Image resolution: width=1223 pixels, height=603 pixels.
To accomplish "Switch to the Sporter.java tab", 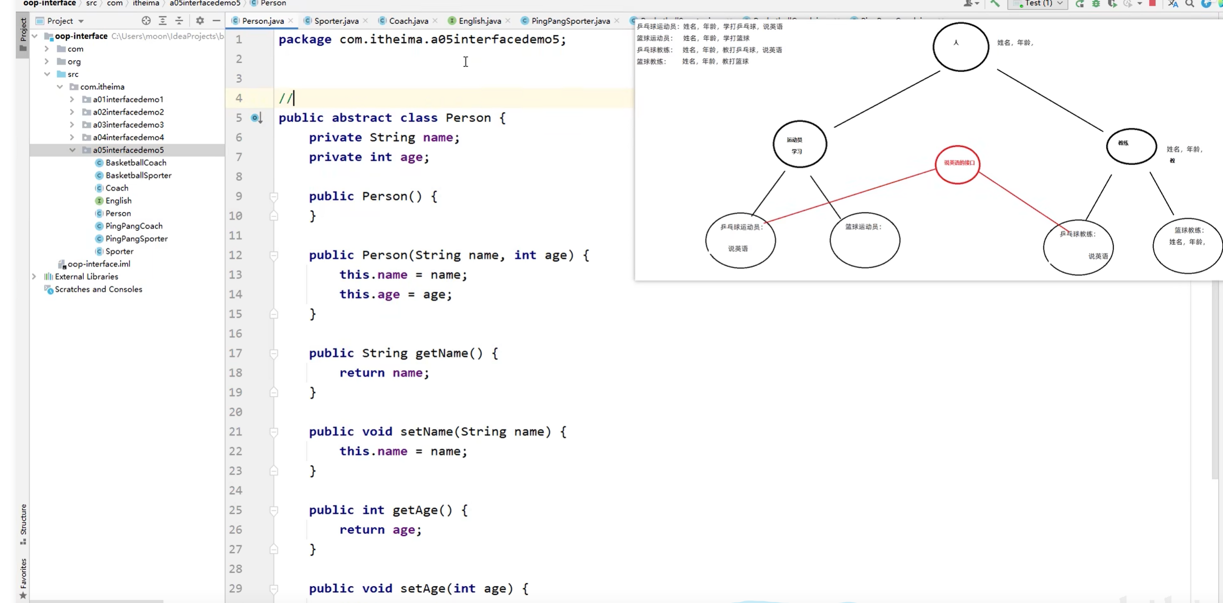I will click(x=336, y=21).
